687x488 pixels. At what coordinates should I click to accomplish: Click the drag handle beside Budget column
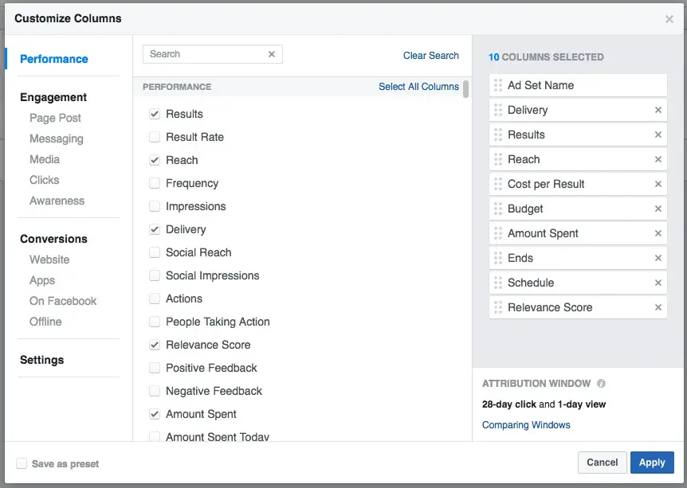(x=498, y=209)
